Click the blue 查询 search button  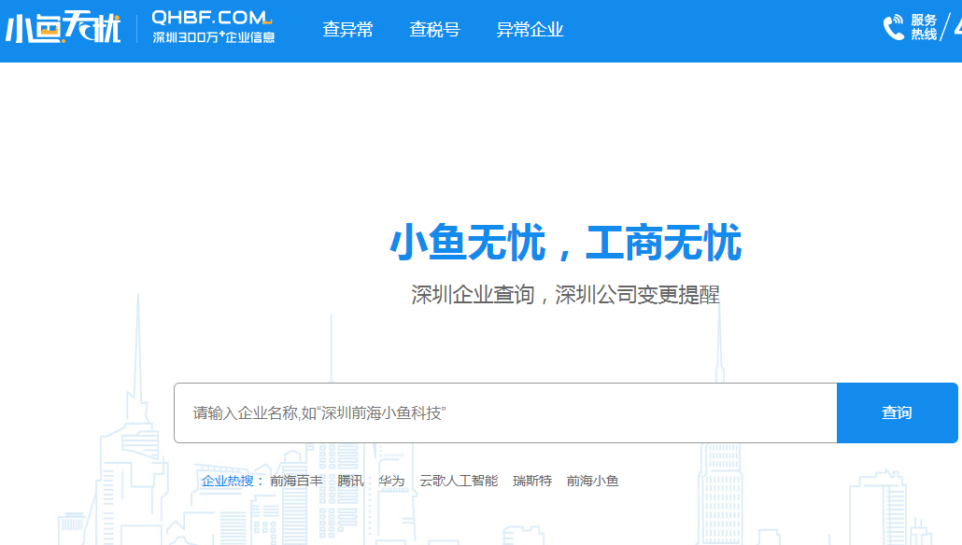[896, 412]
